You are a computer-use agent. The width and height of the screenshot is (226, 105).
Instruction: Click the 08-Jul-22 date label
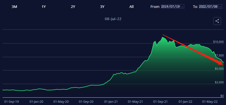113,19
